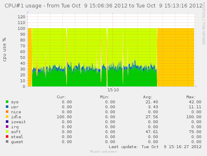Click the RRDTOOL / TOBI OETIKER watermark
Viewport: 207px width, 156px height.
[204, 24]
